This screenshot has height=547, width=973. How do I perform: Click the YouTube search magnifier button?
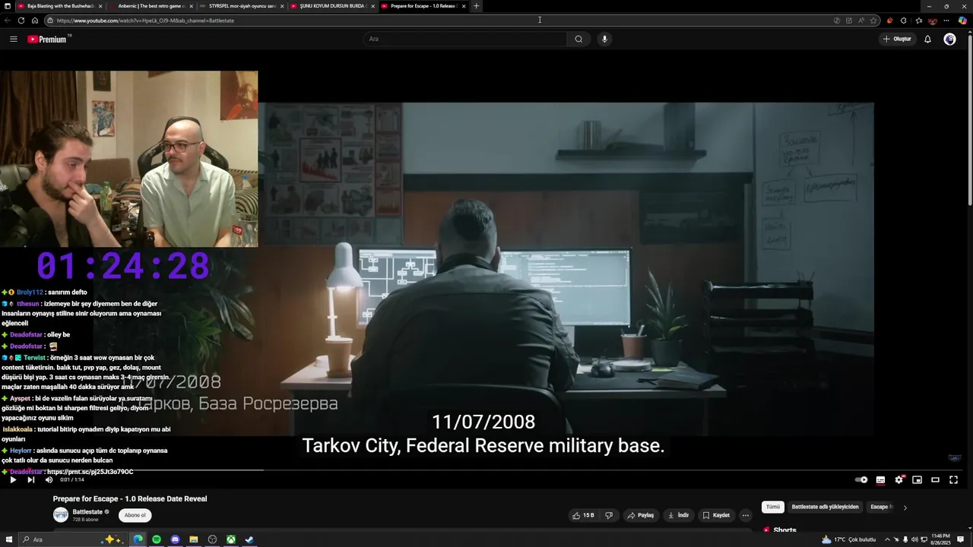pos(578,39)
